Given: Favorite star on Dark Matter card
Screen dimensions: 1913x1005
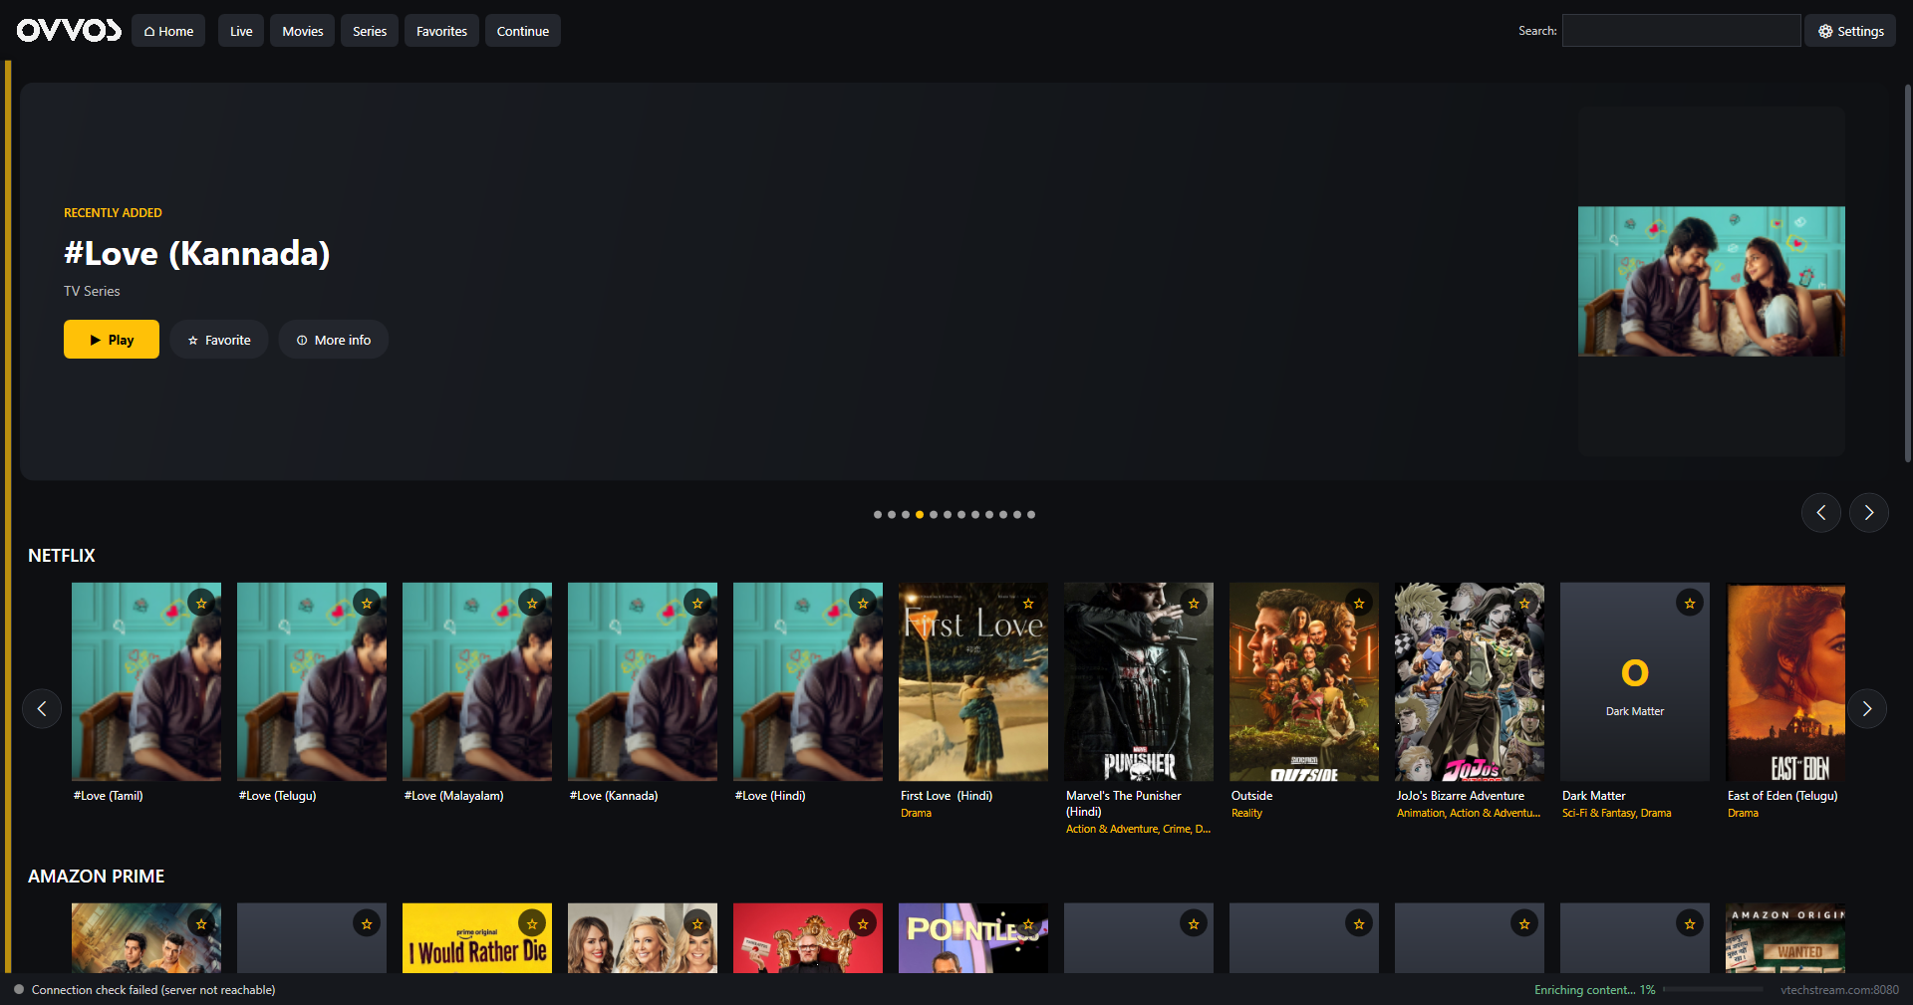Looking at the screenshot, I should 1690,603.
